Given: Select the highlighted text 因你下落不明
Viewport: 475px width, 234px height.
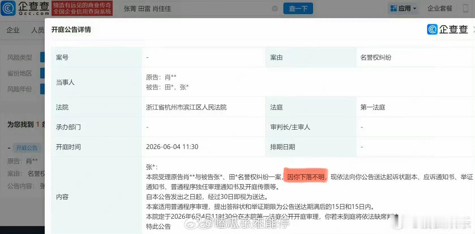Looking at the screenshot, I should [306, 177].
